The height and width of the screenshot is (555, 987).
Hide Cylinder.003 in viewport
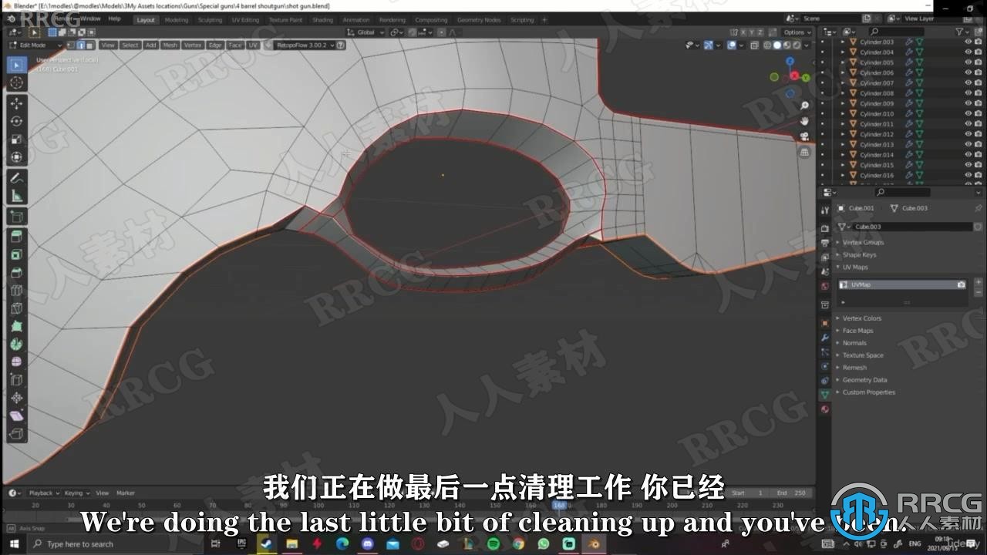click(x=968, y=42)
